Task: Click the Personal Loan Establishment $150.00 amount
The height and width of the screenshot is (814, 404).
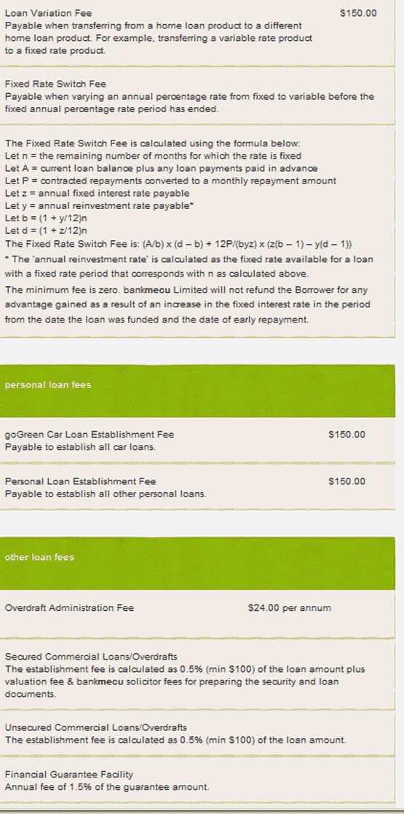Action: (x=347, y=482)
